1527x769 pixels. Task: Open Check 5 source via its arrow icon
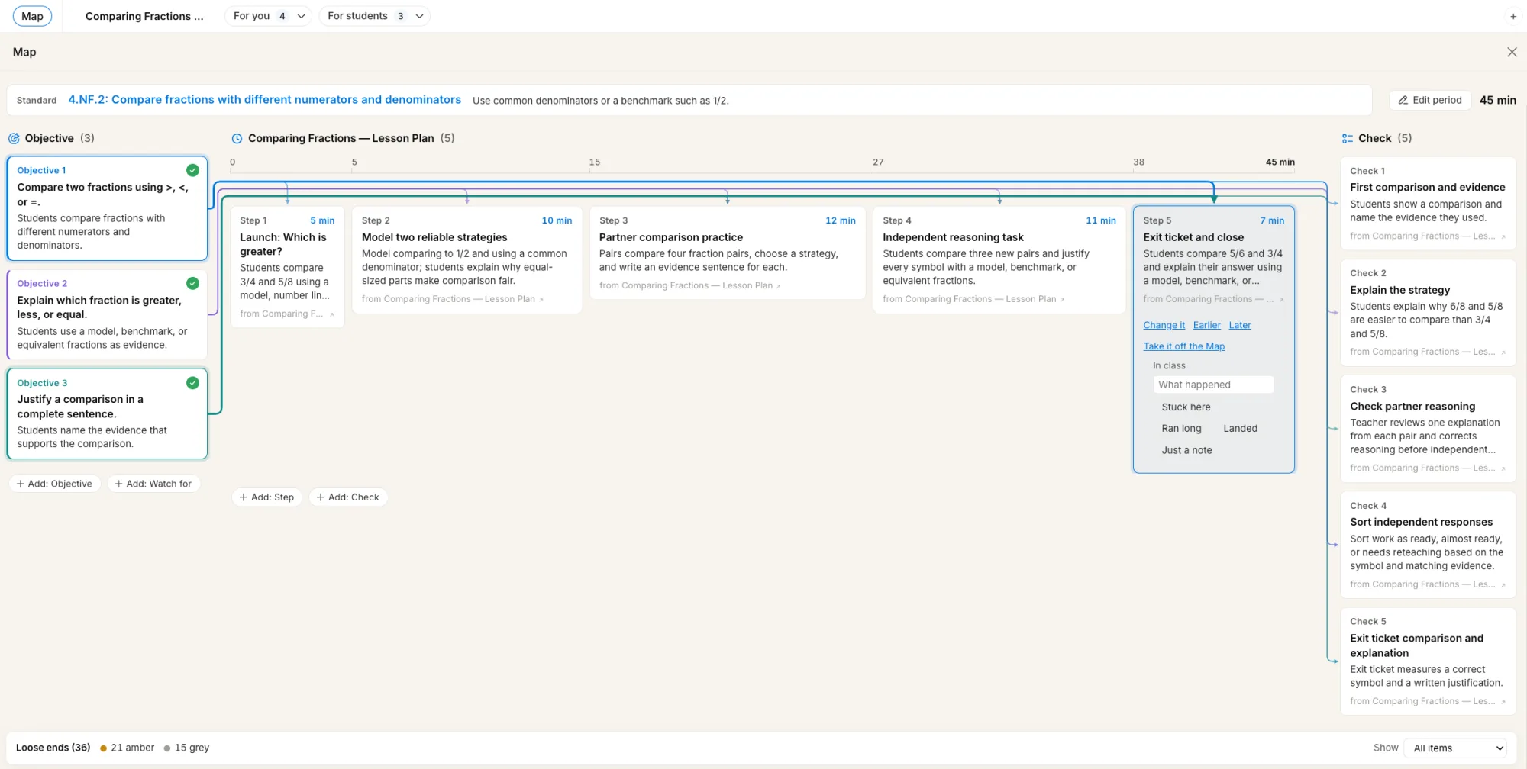point(1503,702)
